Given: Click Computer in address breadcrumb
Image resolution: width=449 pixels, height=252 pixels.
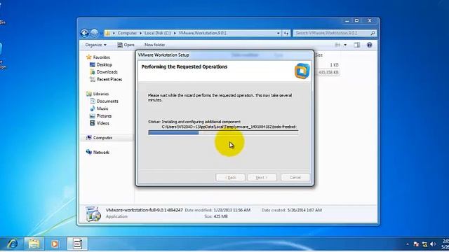Looking at the screenshot, I should pos(127,33).
